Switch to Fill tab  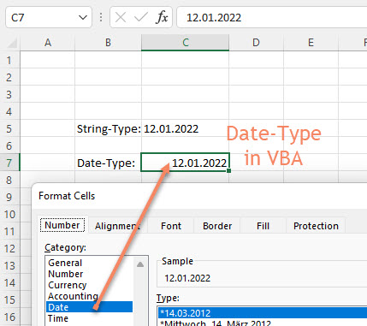tap(263, 226)
